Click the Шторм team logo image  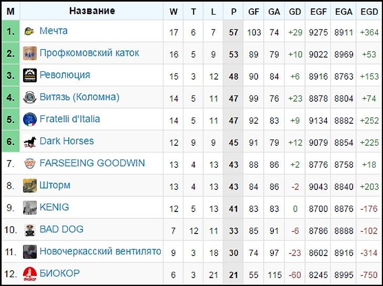point(30,186)
